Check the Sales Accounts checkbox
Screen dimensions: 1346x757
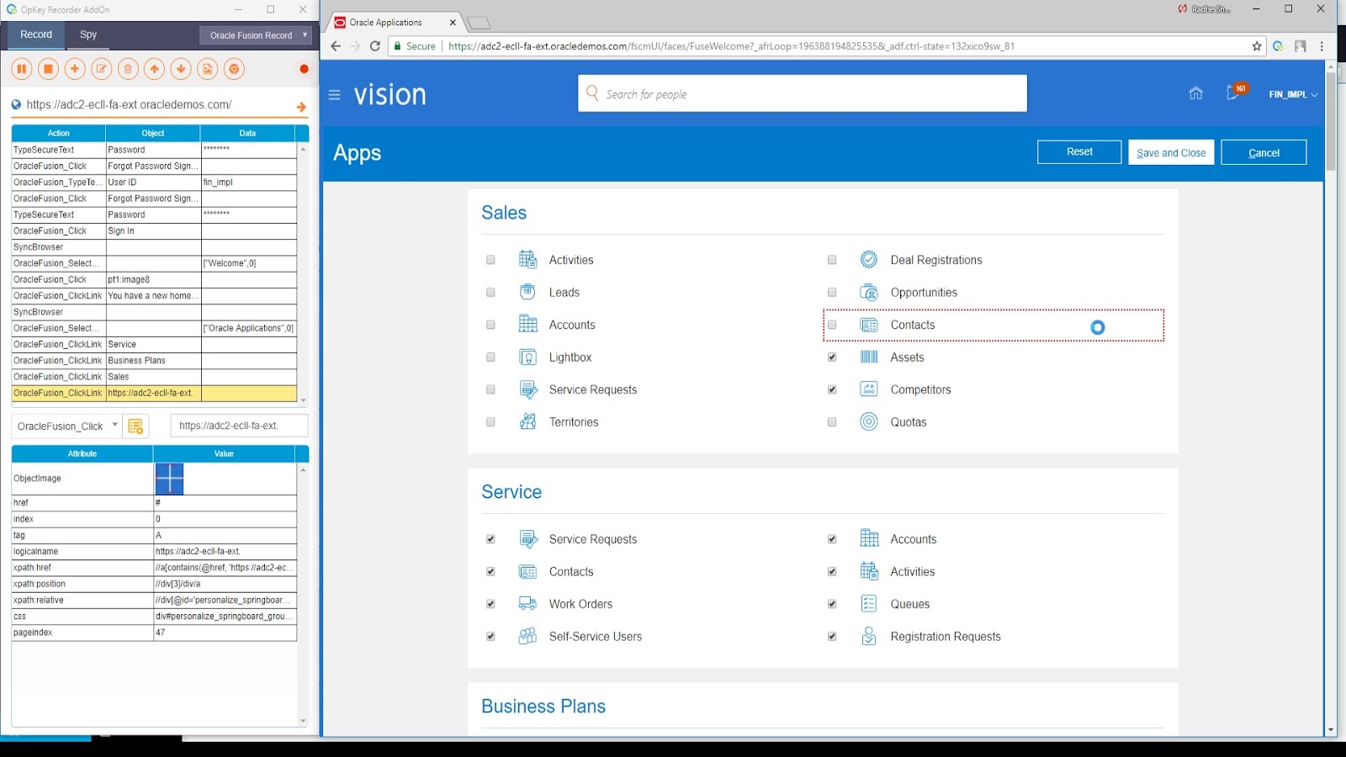pos(490,325)
